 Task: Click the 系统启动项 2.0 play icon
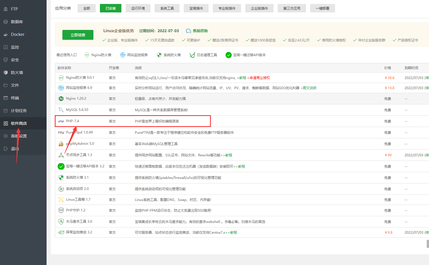(61, 189)
